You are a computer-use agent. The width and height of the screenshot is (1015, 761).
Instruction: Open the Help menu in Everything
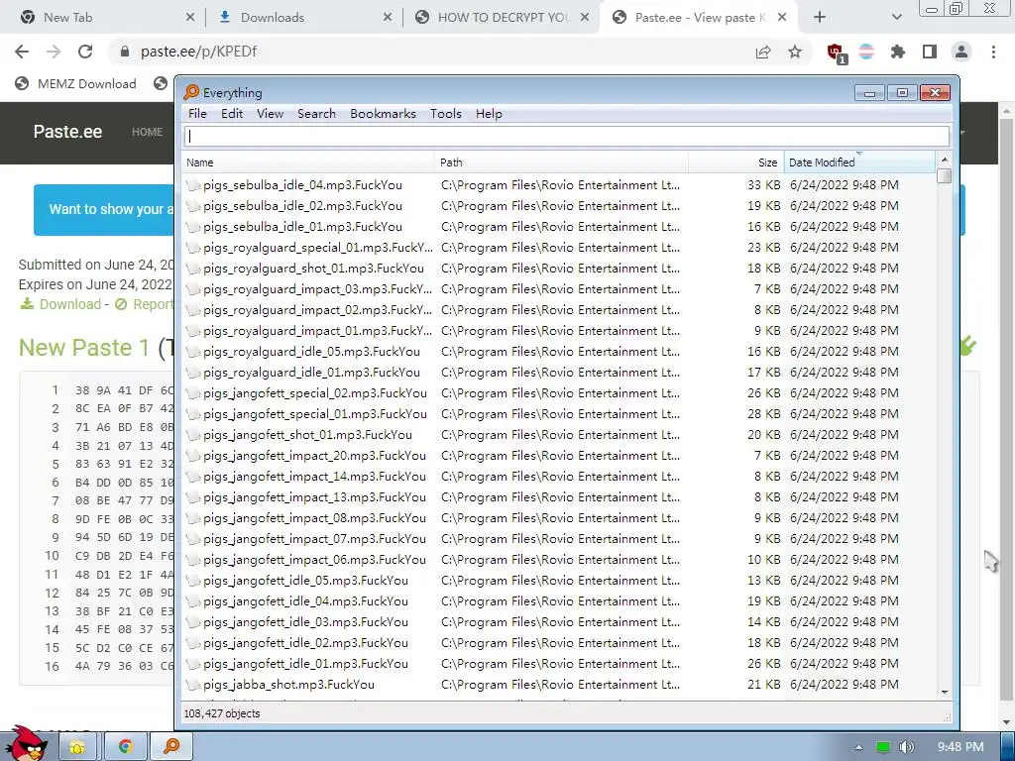click(489, 114)
